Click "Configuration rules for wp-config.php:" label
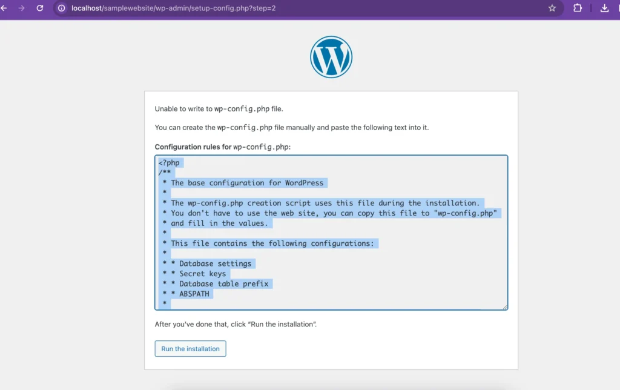 [x=223, y=147]
